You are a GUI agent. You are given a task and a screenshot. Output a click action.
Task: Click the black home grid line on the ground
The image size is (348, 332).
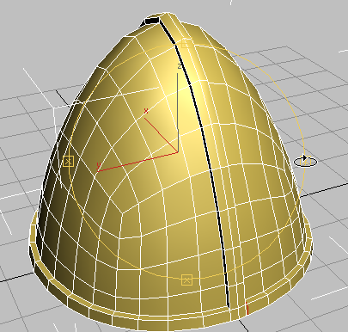(x=324, y=190)
